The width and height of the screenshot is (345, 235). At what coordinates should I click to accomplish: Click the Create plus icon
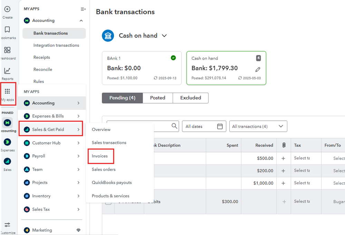click(x=7, y=9)
